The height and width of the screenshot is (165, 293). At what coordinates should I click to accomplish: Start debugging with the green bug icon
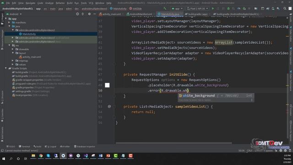pyautogui.click(x=228, y=9)
